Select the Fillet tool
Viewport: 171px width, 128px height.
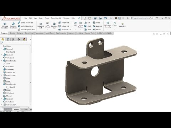coord(75,24)
